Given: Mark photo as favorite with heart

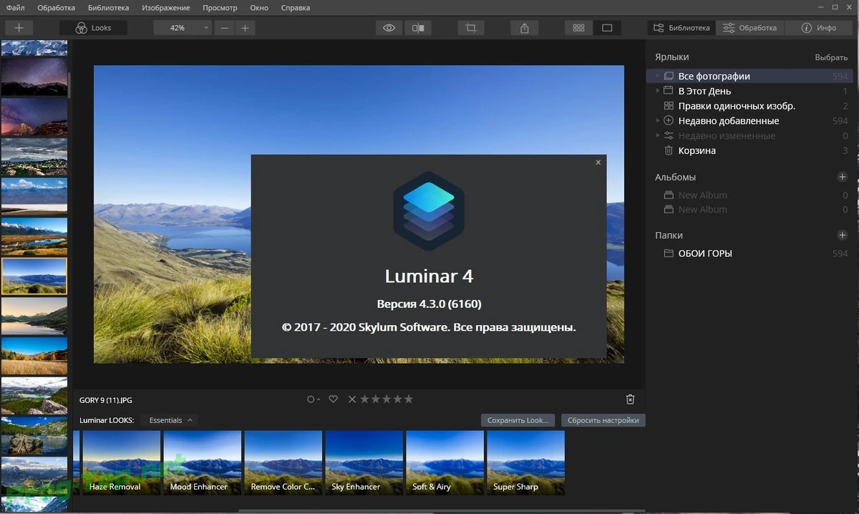Looking at the screenshot, I should tap(333, 399).
